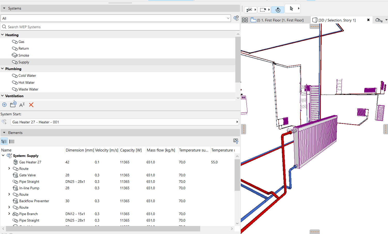Click the add new system plus icon
The image size is (388, 234).
(x=4, y=105)
